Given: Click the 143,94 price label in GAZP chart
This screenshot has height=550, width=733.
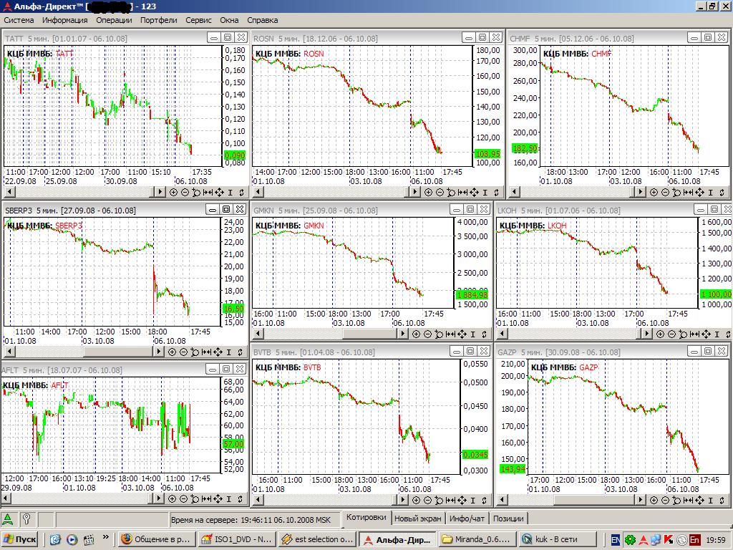Looking at the screenshot, I should pos(513,468).
